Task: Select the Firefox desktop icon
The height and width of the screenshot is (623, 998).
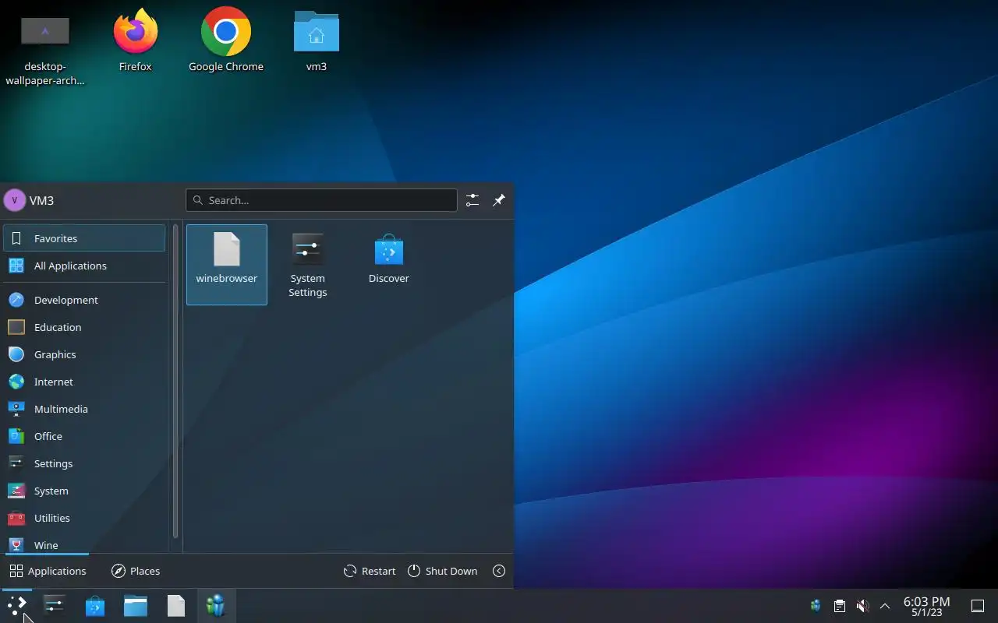Action: (x=136, y=40)
